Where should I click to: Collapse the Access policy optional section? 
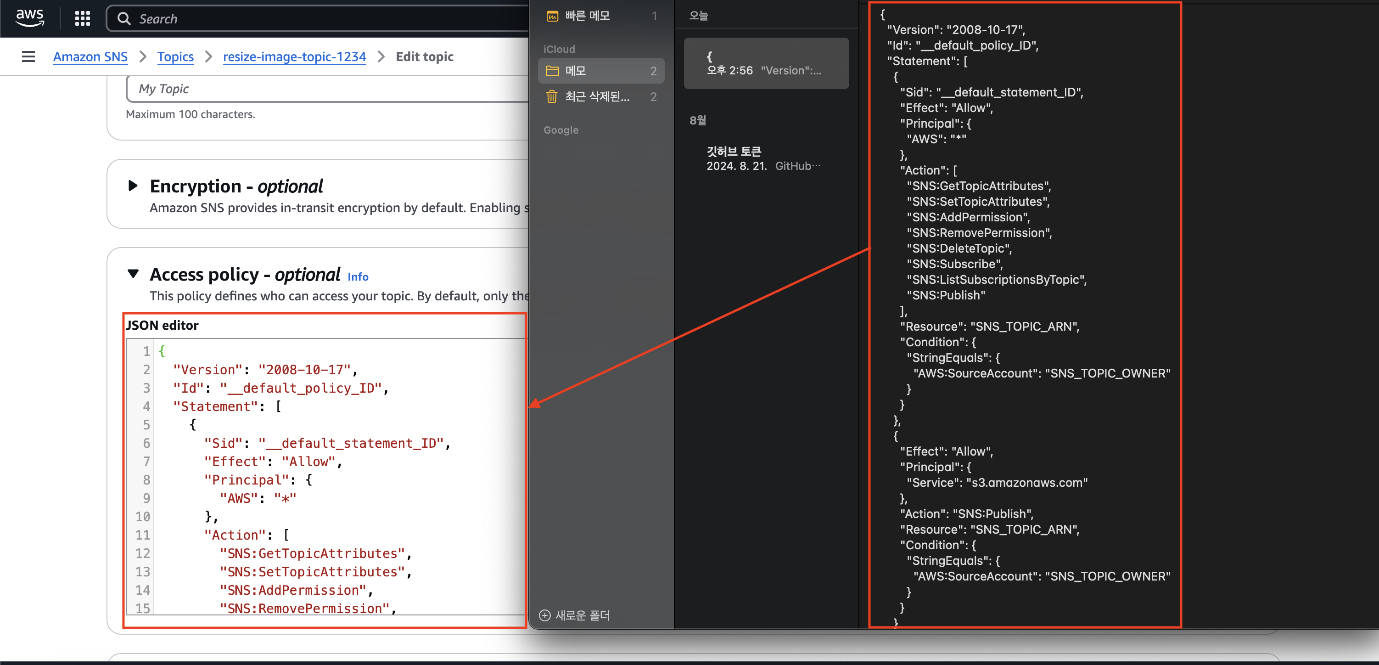coord(133,274)
